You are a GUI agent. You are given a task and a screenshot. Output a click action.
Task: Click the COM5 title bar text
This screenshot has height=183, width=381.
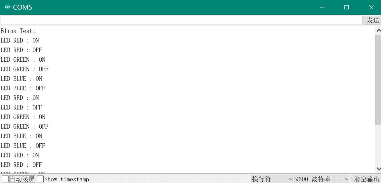point(23,7)
